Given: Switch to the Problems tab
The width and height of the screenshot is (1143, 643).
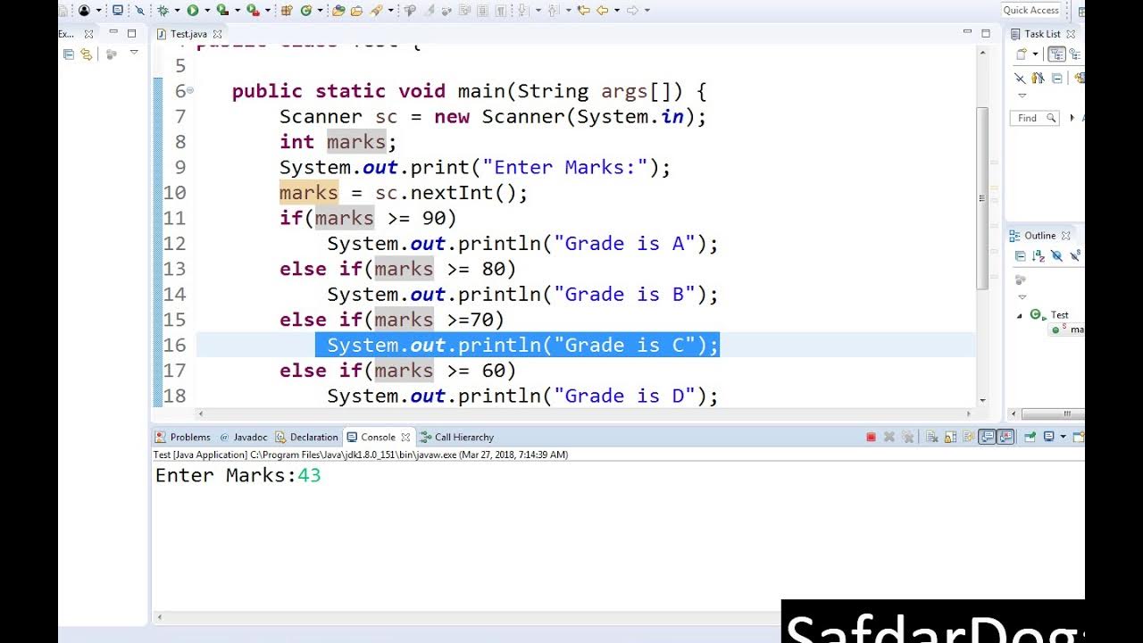Looking at the screenshot, I should (x=182, y=437).
